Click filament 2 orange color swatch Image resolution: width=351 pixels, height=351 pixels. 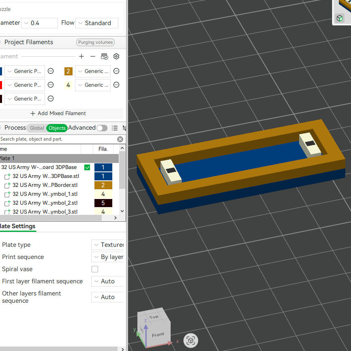[68, 71]
